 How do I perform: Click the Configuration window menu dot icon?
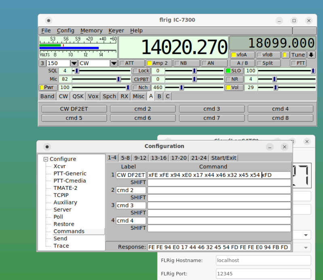click(x=47, y=147)
